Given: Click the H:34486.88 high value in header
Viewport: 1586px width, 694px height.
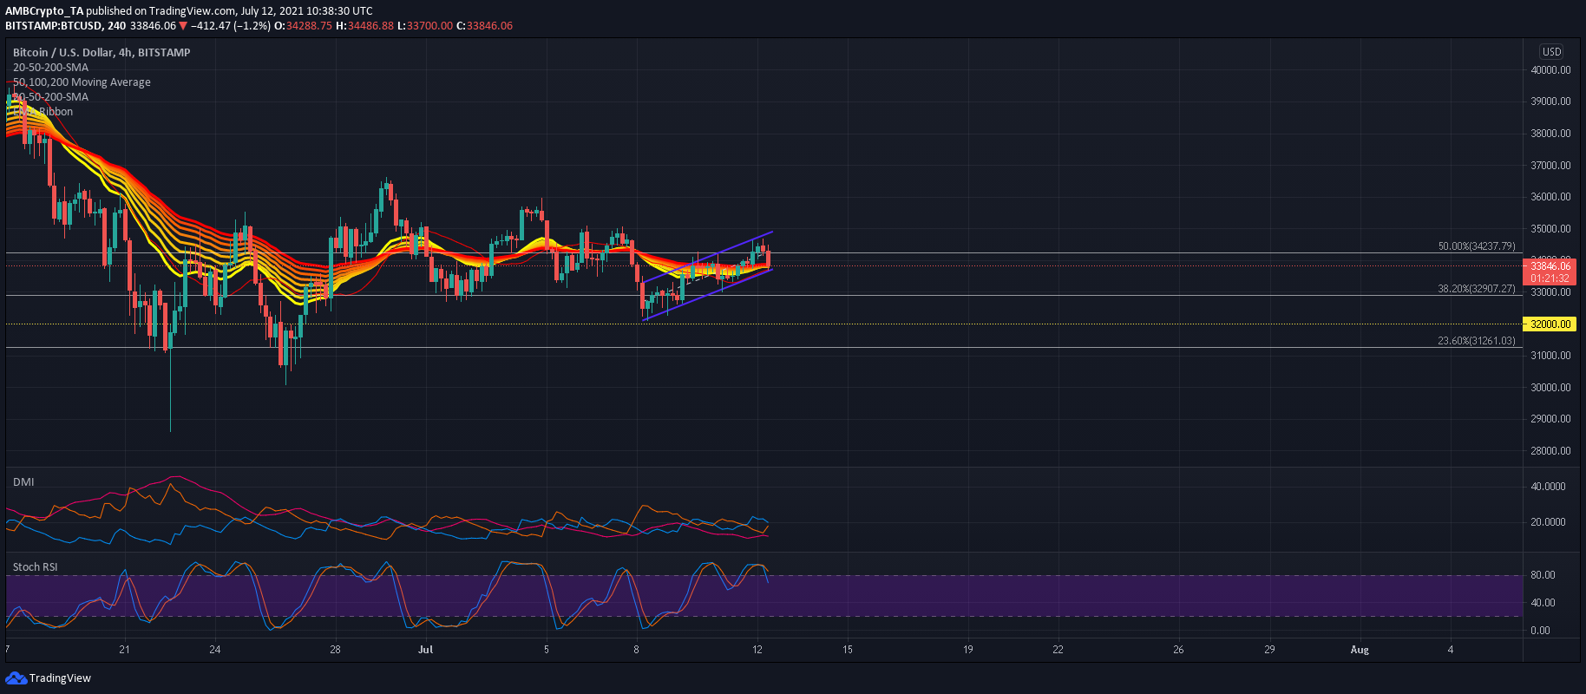Looking at the screenshot, I should [x=364, y=25].
